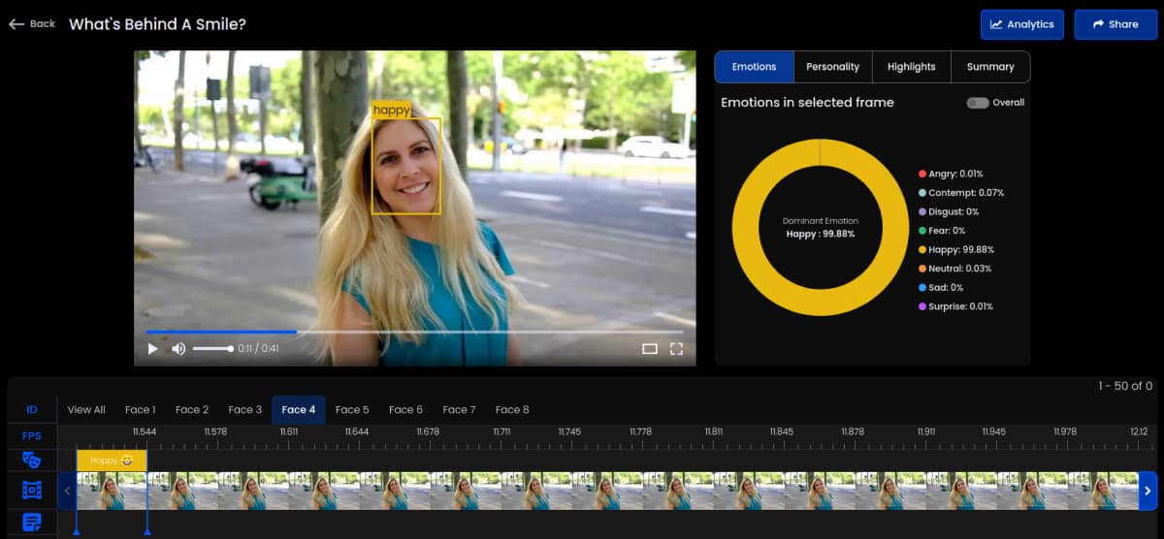Toggle picture-in-picture mode icon
Screen dimensions: 1164x539
pyautogui.click(x=650, y=349)
